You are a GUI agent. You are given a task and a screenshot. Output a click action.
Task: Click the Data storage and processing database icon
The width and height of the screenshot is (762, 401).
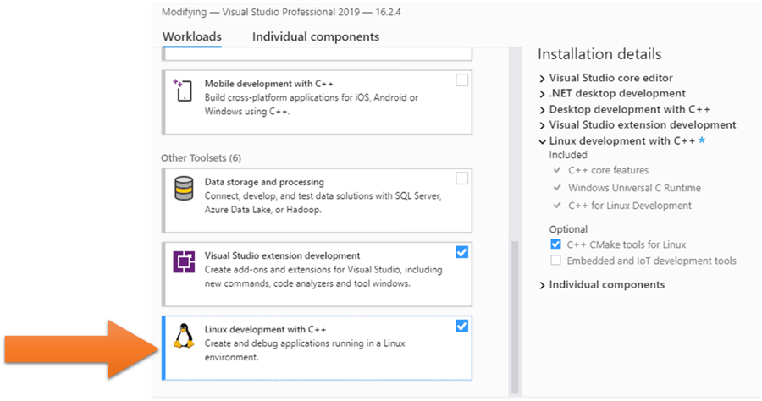184,188
